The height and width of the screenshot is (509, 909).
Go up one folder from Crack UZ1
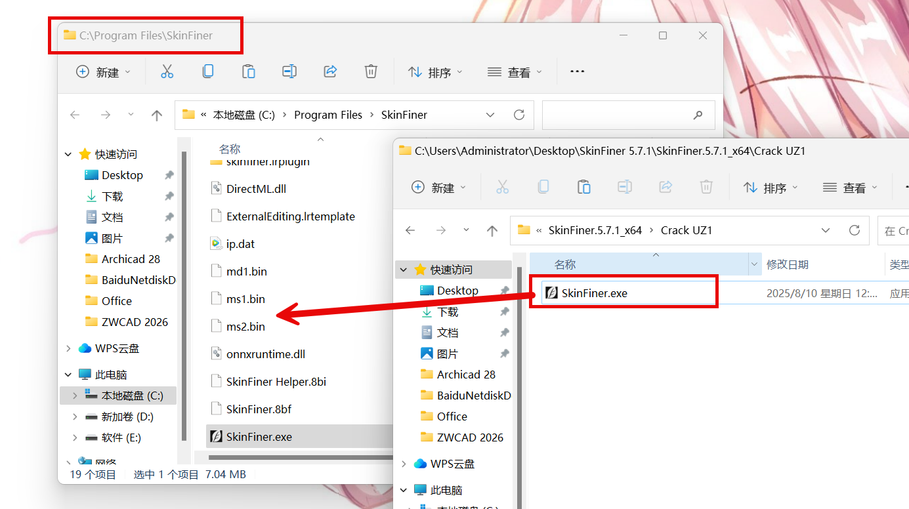492,230
